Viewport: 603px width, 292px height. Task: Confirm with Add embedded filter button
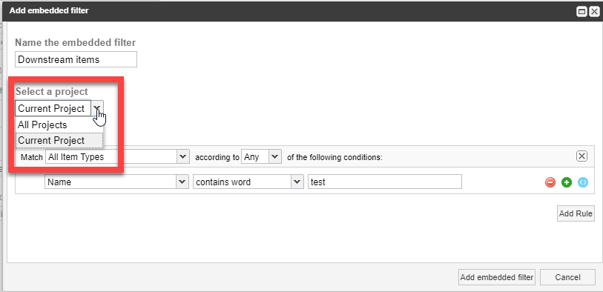point(497,277)
